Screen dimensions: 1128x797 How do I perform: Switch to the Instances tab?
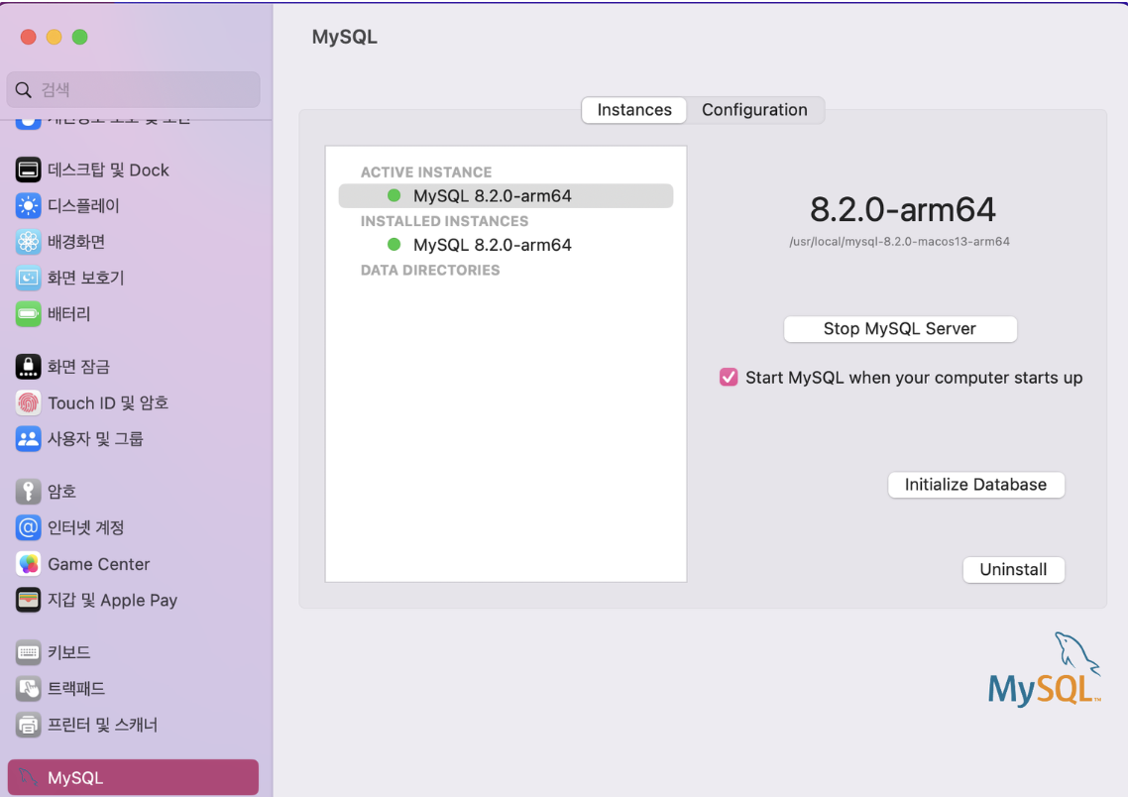click(x=633, y=110)
